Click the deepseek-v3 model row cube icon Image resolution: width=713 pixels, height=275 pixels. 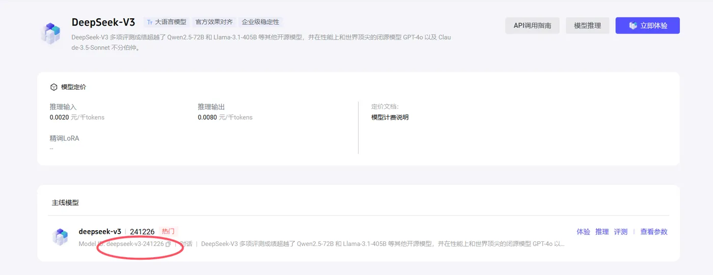tap(60, 237)
